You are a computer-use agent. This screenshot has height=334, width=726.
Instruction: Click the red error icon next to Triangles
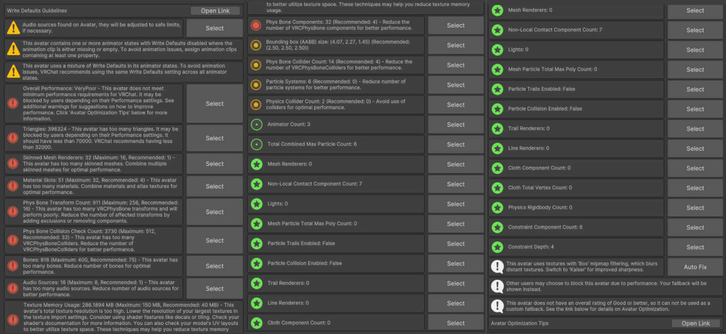click(x=13, y=138)
